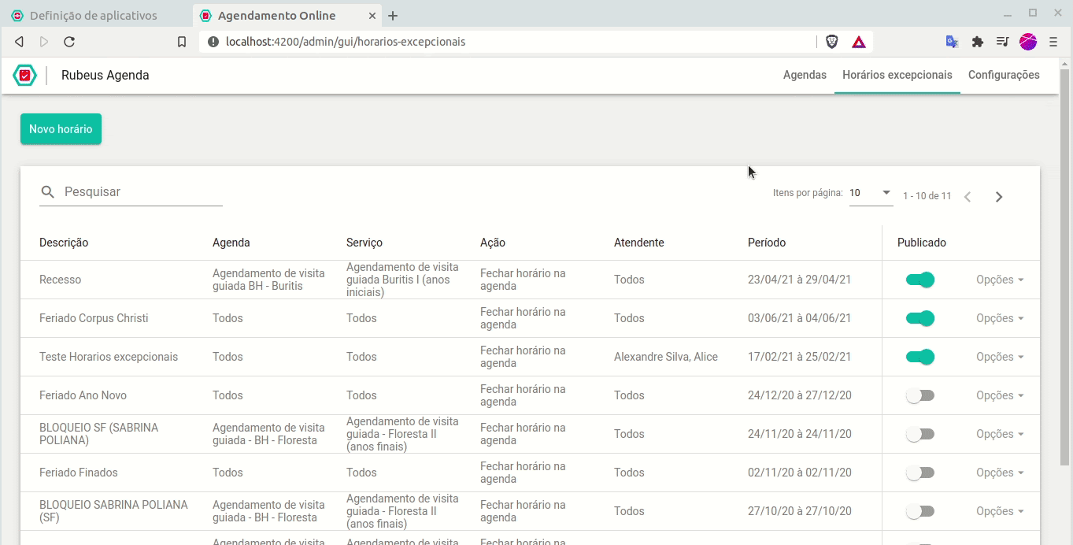Click the Rubeus Agenda hexagon logo
Image resolution: width=1073 pixels, height=545 pixels.
tap(25, 75)
